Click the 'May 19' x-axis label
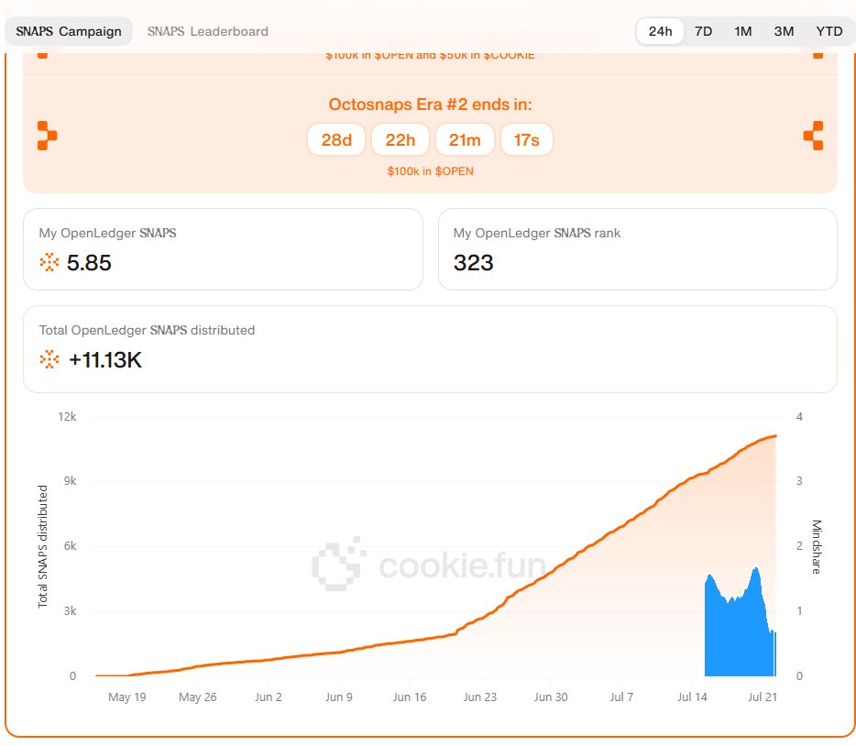Image resolution: width=856 pixels, height=746 pixels. click(x=127, y=697)
